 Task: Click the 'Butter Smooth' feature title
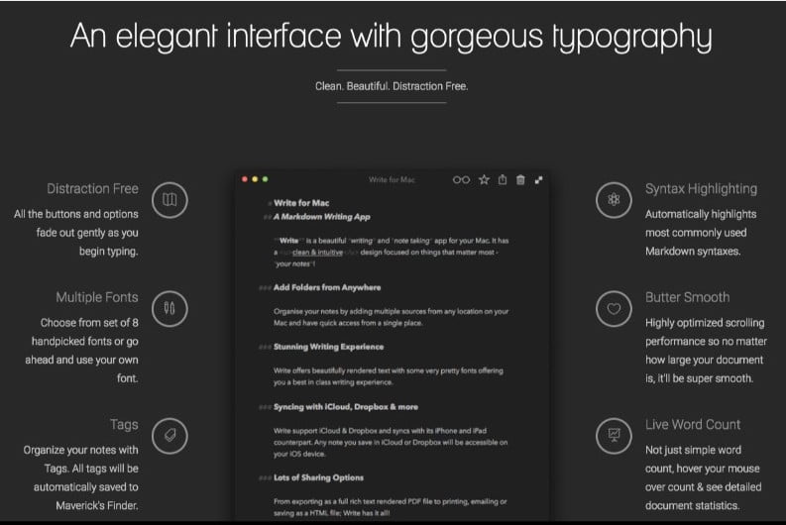tap(687, 297)
